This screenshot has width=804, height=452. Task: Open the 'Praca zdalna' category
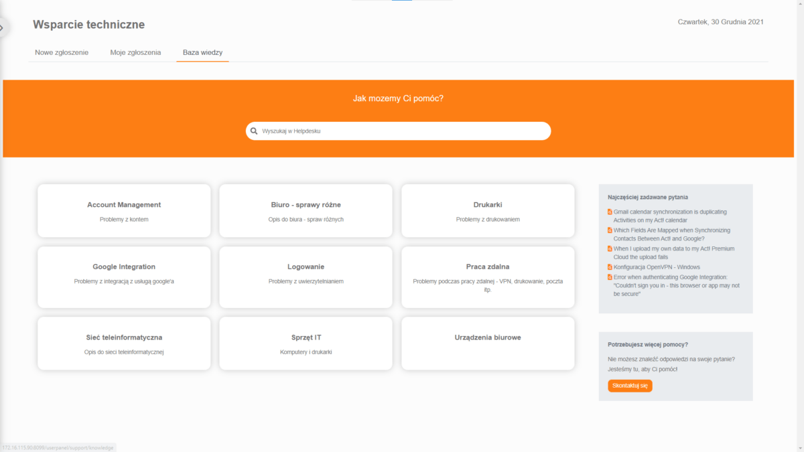[488, 277]
